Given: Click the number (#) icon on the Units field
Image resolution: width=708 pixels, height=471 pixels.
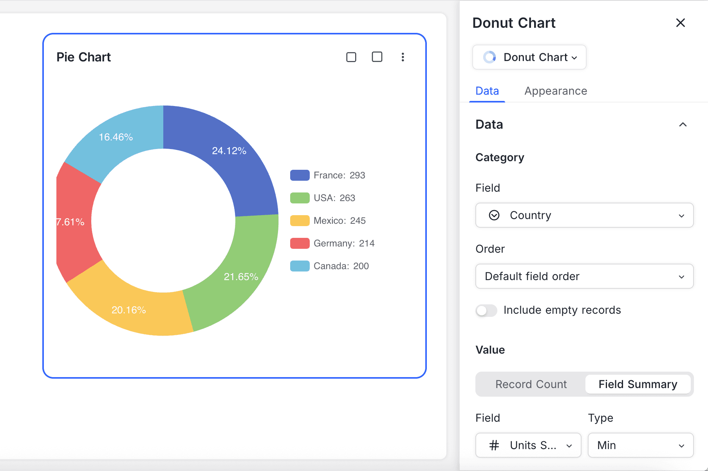Looking at the screenshot, I should 494,445.
